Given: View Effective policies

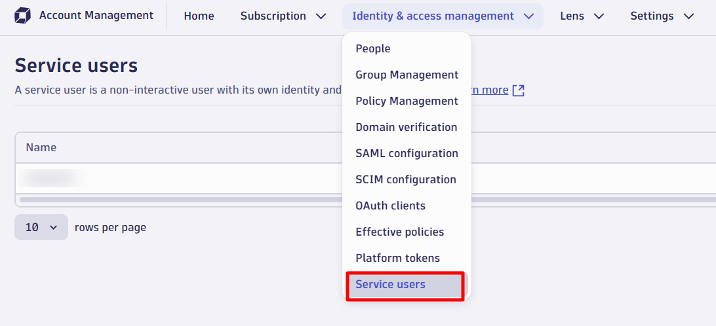Looking at the screenshot, I should pyautogui.click(x=399, y=232).
